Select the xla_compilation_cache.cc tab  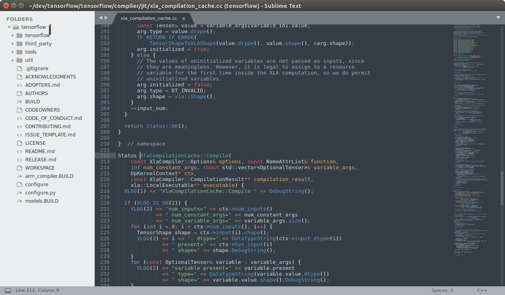pos(148,18)
